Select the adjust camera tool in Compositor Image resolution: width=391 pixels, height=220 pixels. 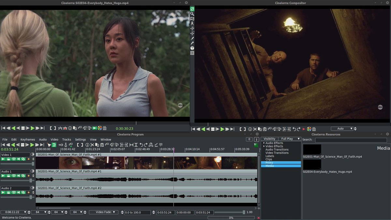[192, 28]
